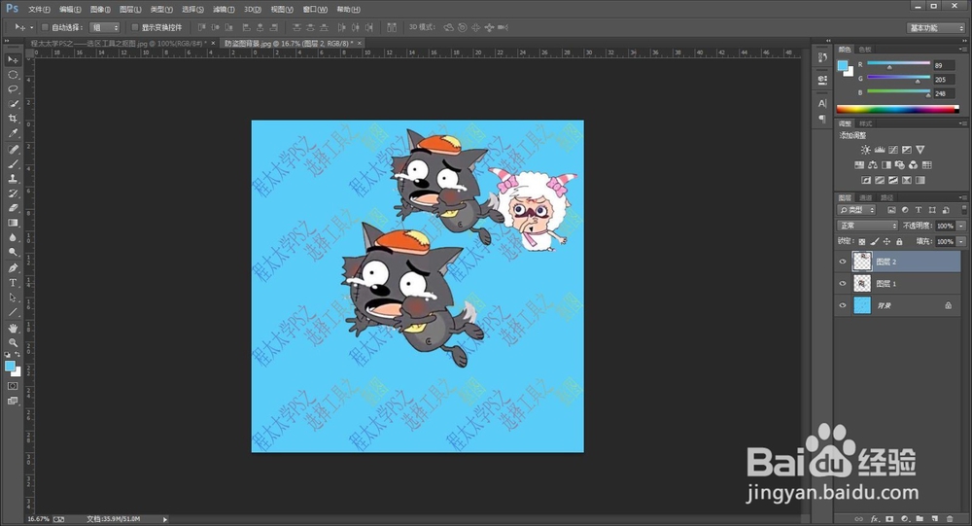Expand status bar info arrow

pos(165,519)
